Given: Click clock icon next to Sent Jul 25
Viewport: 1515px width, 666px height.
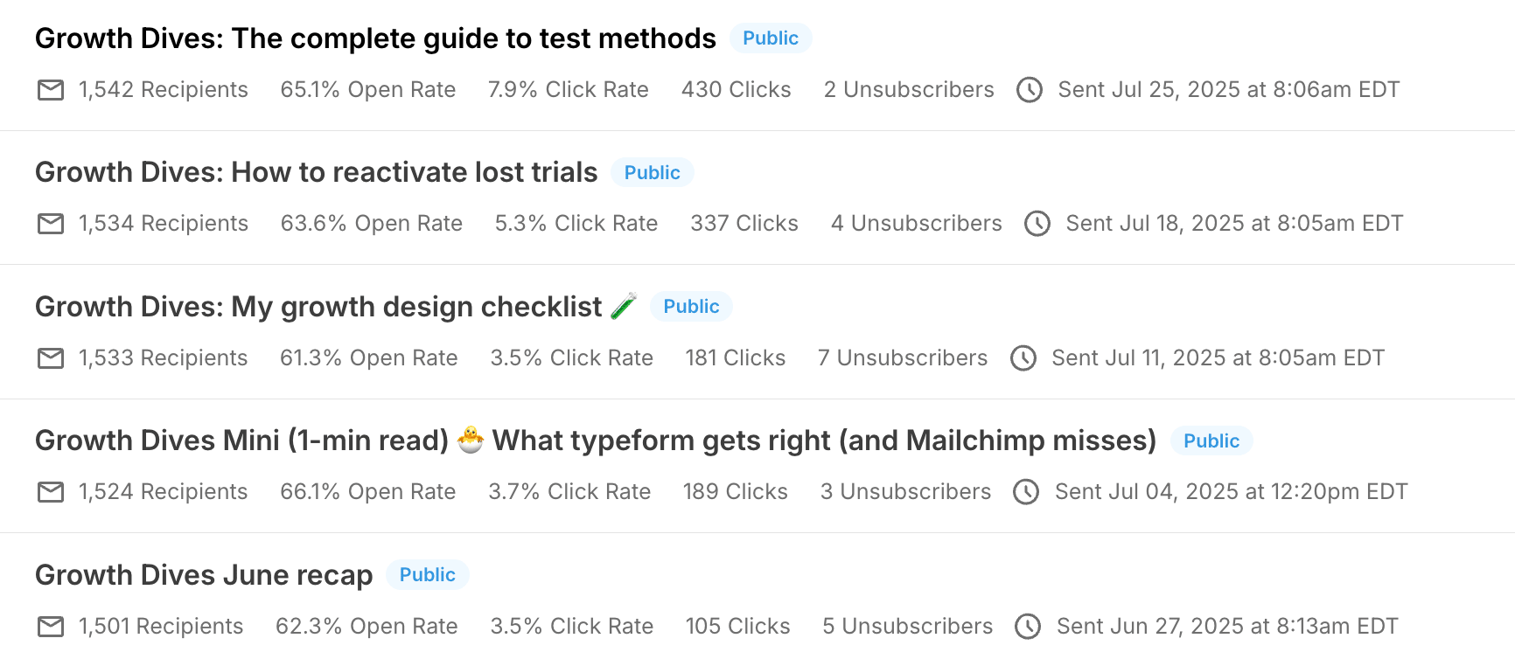Looking at the screenshot, I should point(1030,90).
